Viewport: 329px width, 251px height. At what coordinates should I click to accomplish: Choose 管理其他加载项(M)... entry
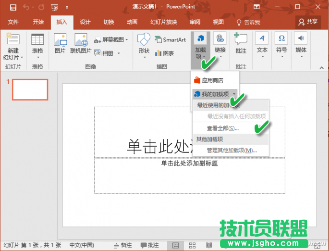(x=231, y=151)
